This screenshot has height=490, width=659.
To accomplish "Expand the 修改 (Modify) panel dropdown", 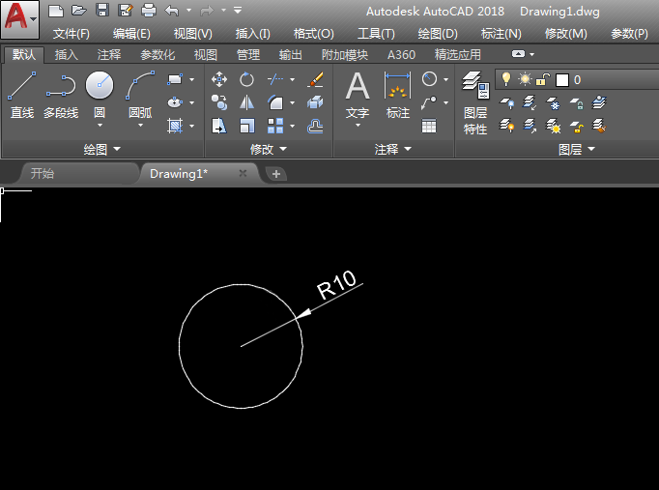I will pos(269,150).
